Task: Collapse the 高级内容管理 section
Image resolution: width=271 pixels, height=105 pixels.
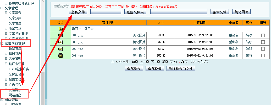Action: coord(2,44)
